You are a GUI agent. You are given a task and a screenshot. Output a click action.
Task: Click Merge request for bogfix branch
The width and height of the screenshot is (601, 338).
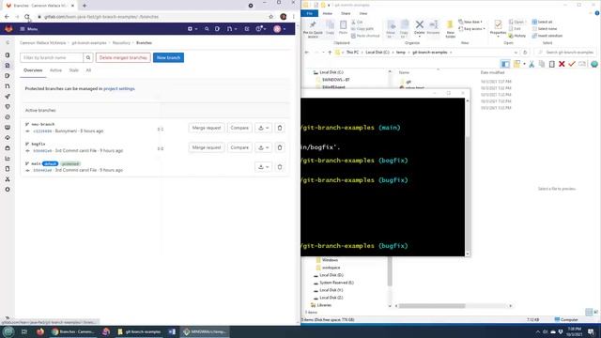[207, 147]
